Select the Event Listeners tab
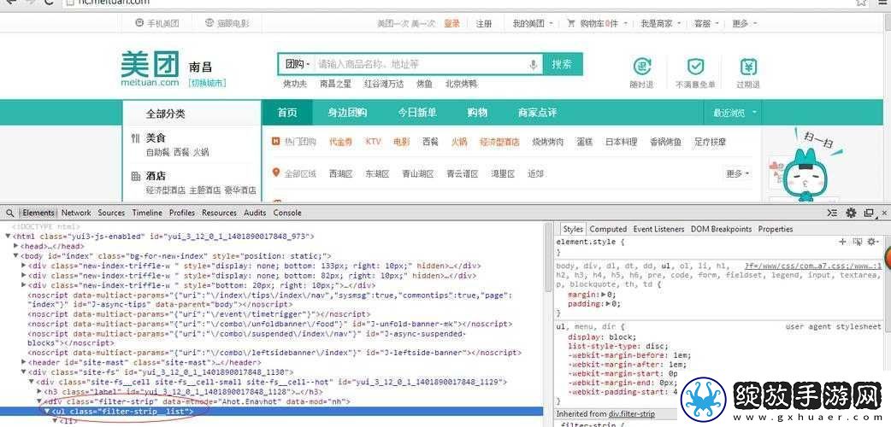 (658, 230)
